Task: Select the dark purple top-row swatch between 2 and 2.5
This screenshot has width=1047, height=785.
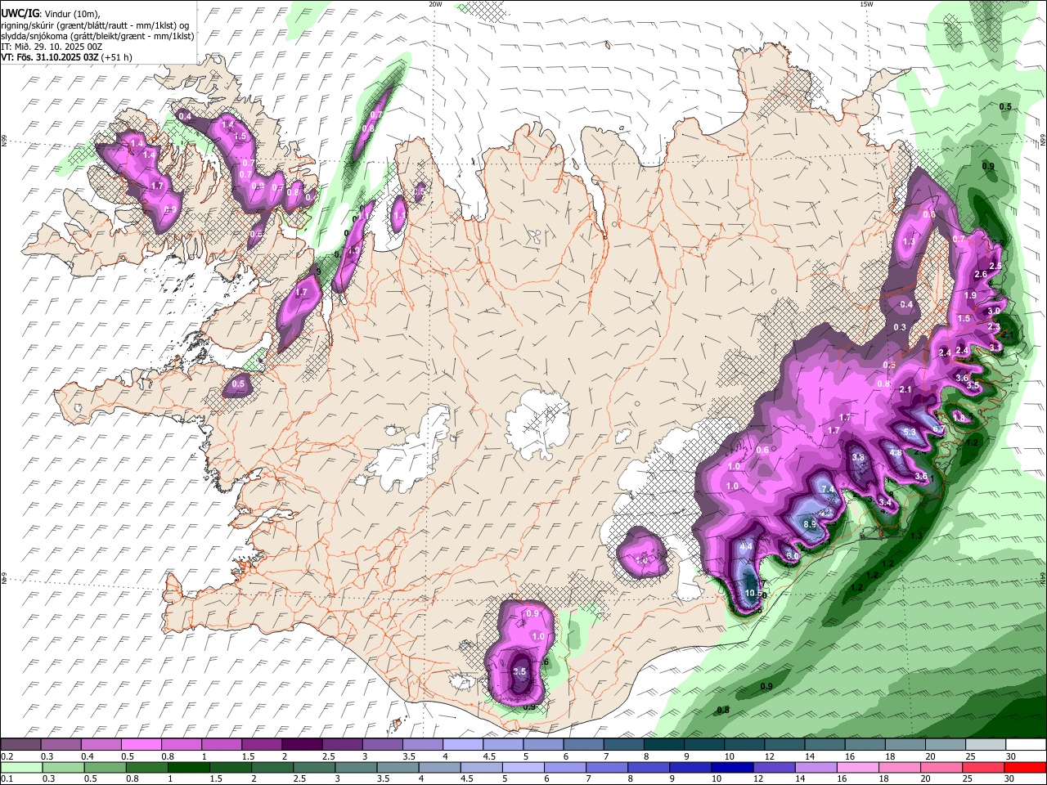Action: point(303,745)
